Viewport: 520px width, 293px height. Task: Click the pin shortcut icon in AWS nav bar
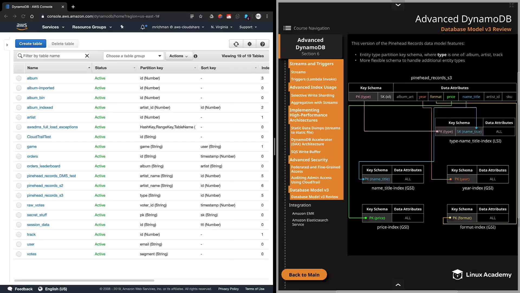coord(122,27)
